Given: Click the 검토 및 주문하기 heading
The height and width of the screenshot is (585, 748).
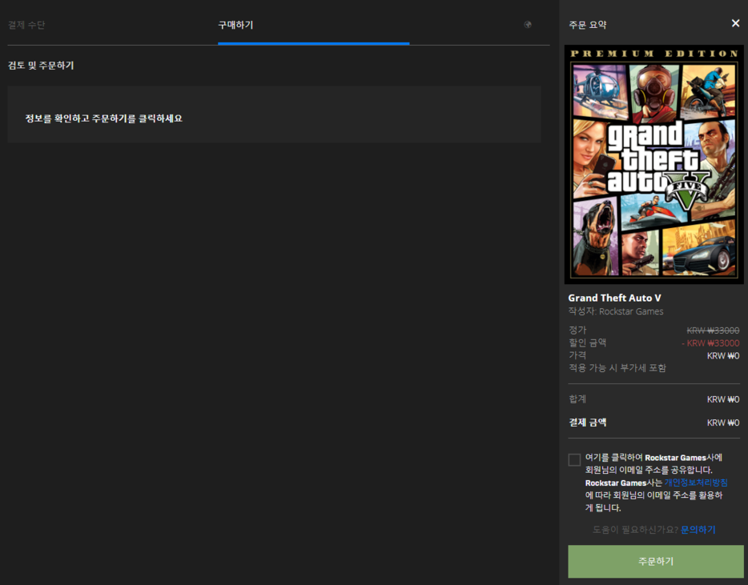Looking at the screenshot, I should pyautogui.click(x=41, y=66).
